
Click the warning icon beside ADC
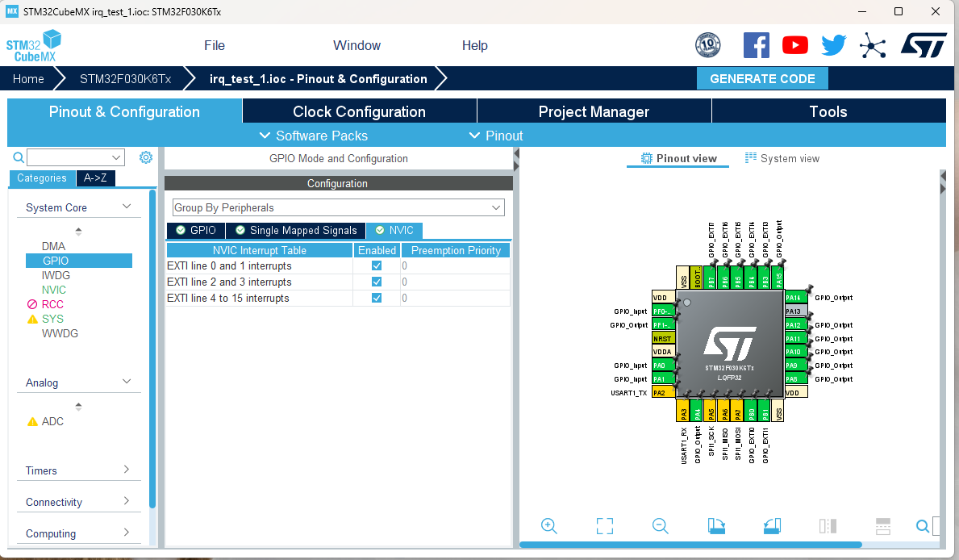point(32,422)
